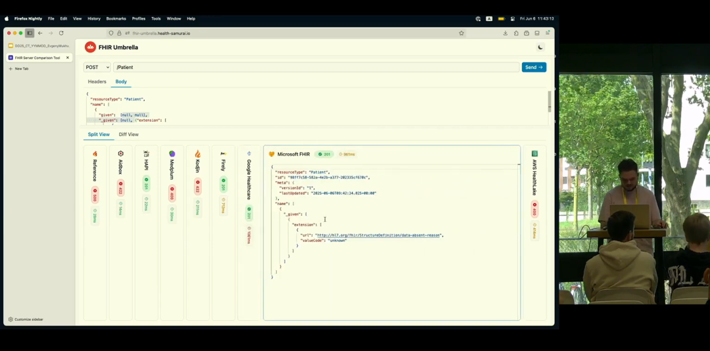Click the shield tracking protection icon
710x351 pixels.
click(111, 33)
